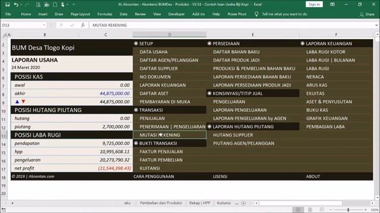Open the Power Pivot ribbon tab

(237, 14)
